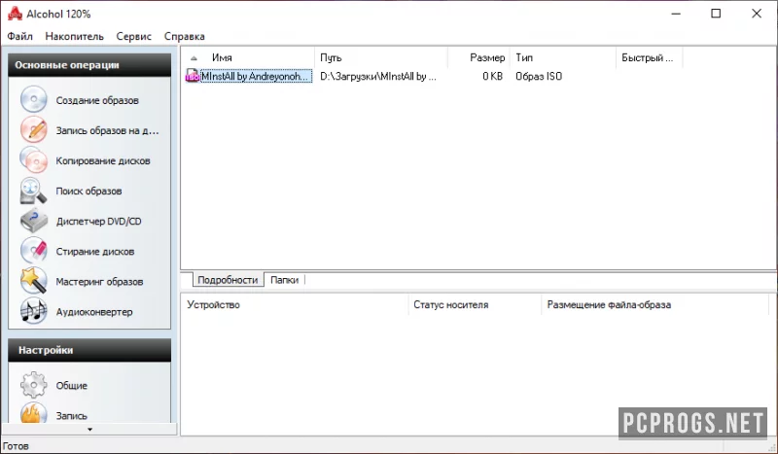Minimize the Alcohol 120% window
The height and width of the screenshot is (454, 778).
pyautogui.click(x=676, y=14)
